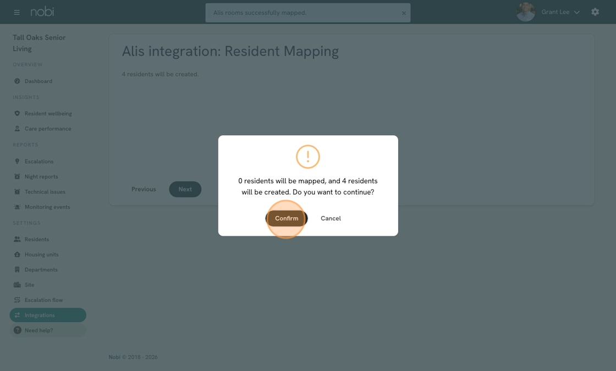Go to Monitoring events page

click(48, 207)
